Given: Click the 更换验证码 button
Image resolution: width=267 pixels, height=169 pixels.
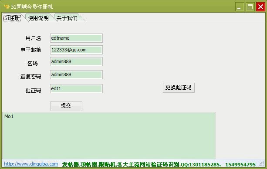Looking at the screenshot, I should tap(179, 88).
